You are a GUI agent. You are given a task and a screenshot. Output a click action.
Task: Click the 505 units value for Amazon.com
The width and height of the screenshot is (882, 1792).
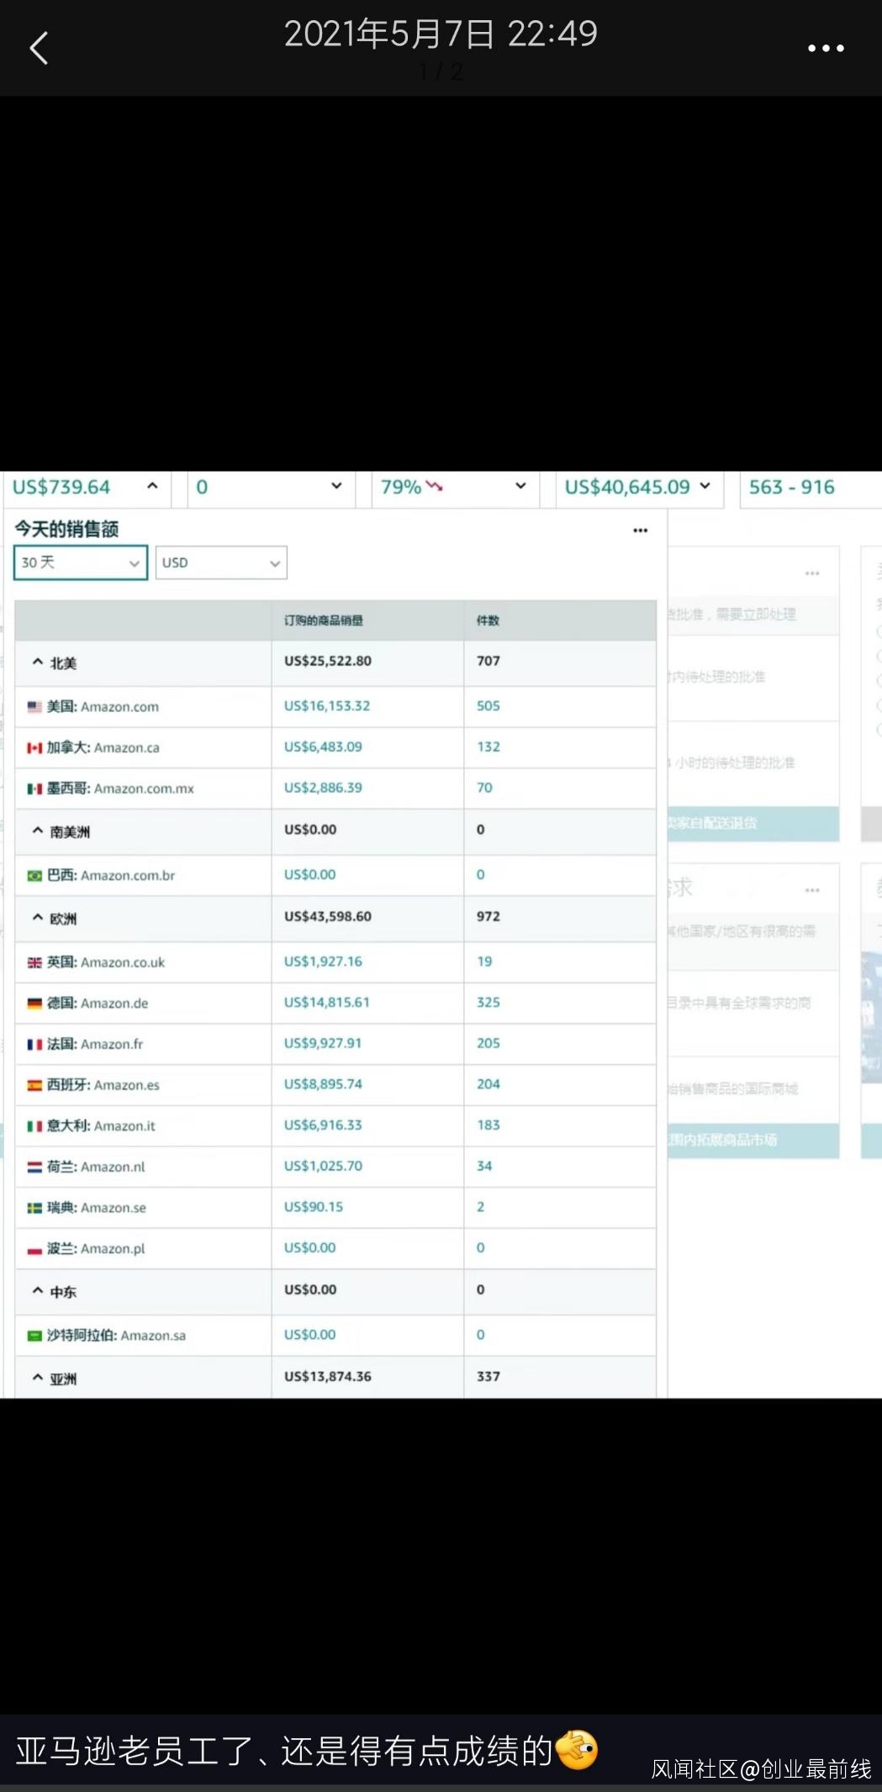point(488,706)
